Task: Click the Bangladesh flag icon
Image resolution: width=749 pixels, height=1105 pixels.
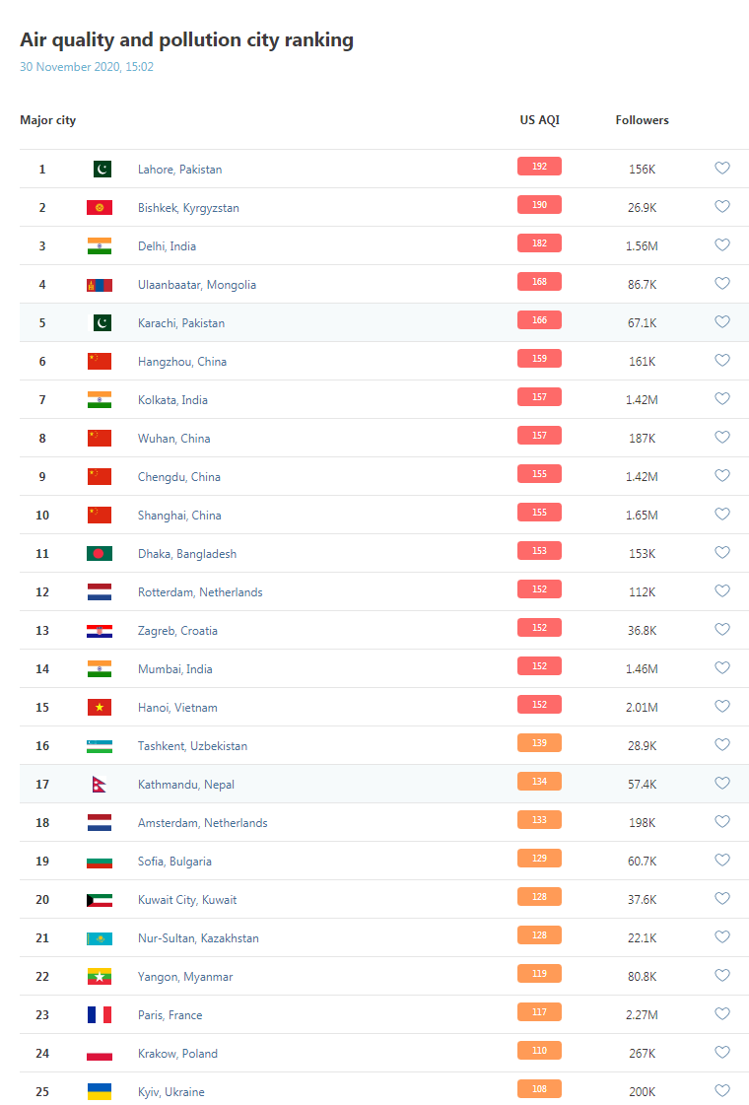Action: tap(100, 554)
